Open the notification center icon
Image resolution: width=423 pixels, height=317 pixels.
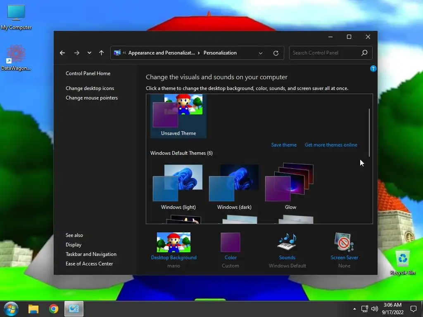(x=413, y=309)
